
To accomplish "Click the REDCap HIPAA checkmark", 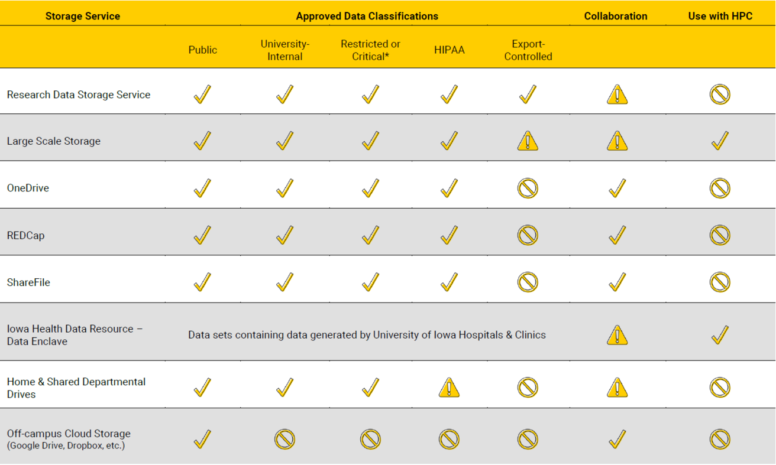I will tap(449, 235).
